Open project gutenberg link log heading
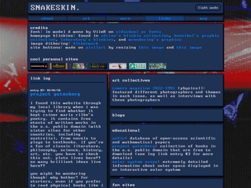Screen dimensions: 251x188 [55, 94]
